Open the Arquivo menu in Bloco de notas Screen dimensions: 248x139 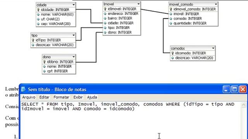coord(28,97)
